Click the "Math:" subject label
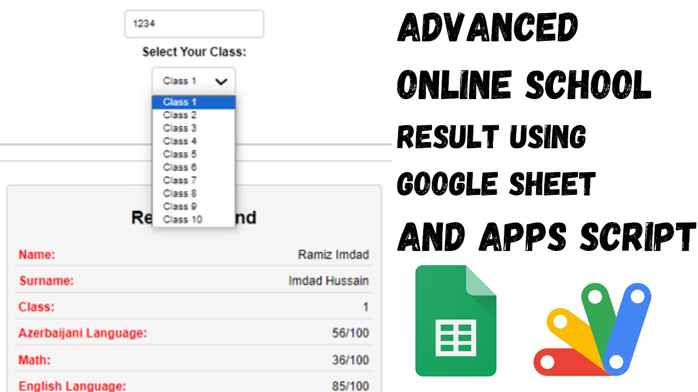Screen dimensions: 698x392 pyautogui.click(x=34, y=360)
